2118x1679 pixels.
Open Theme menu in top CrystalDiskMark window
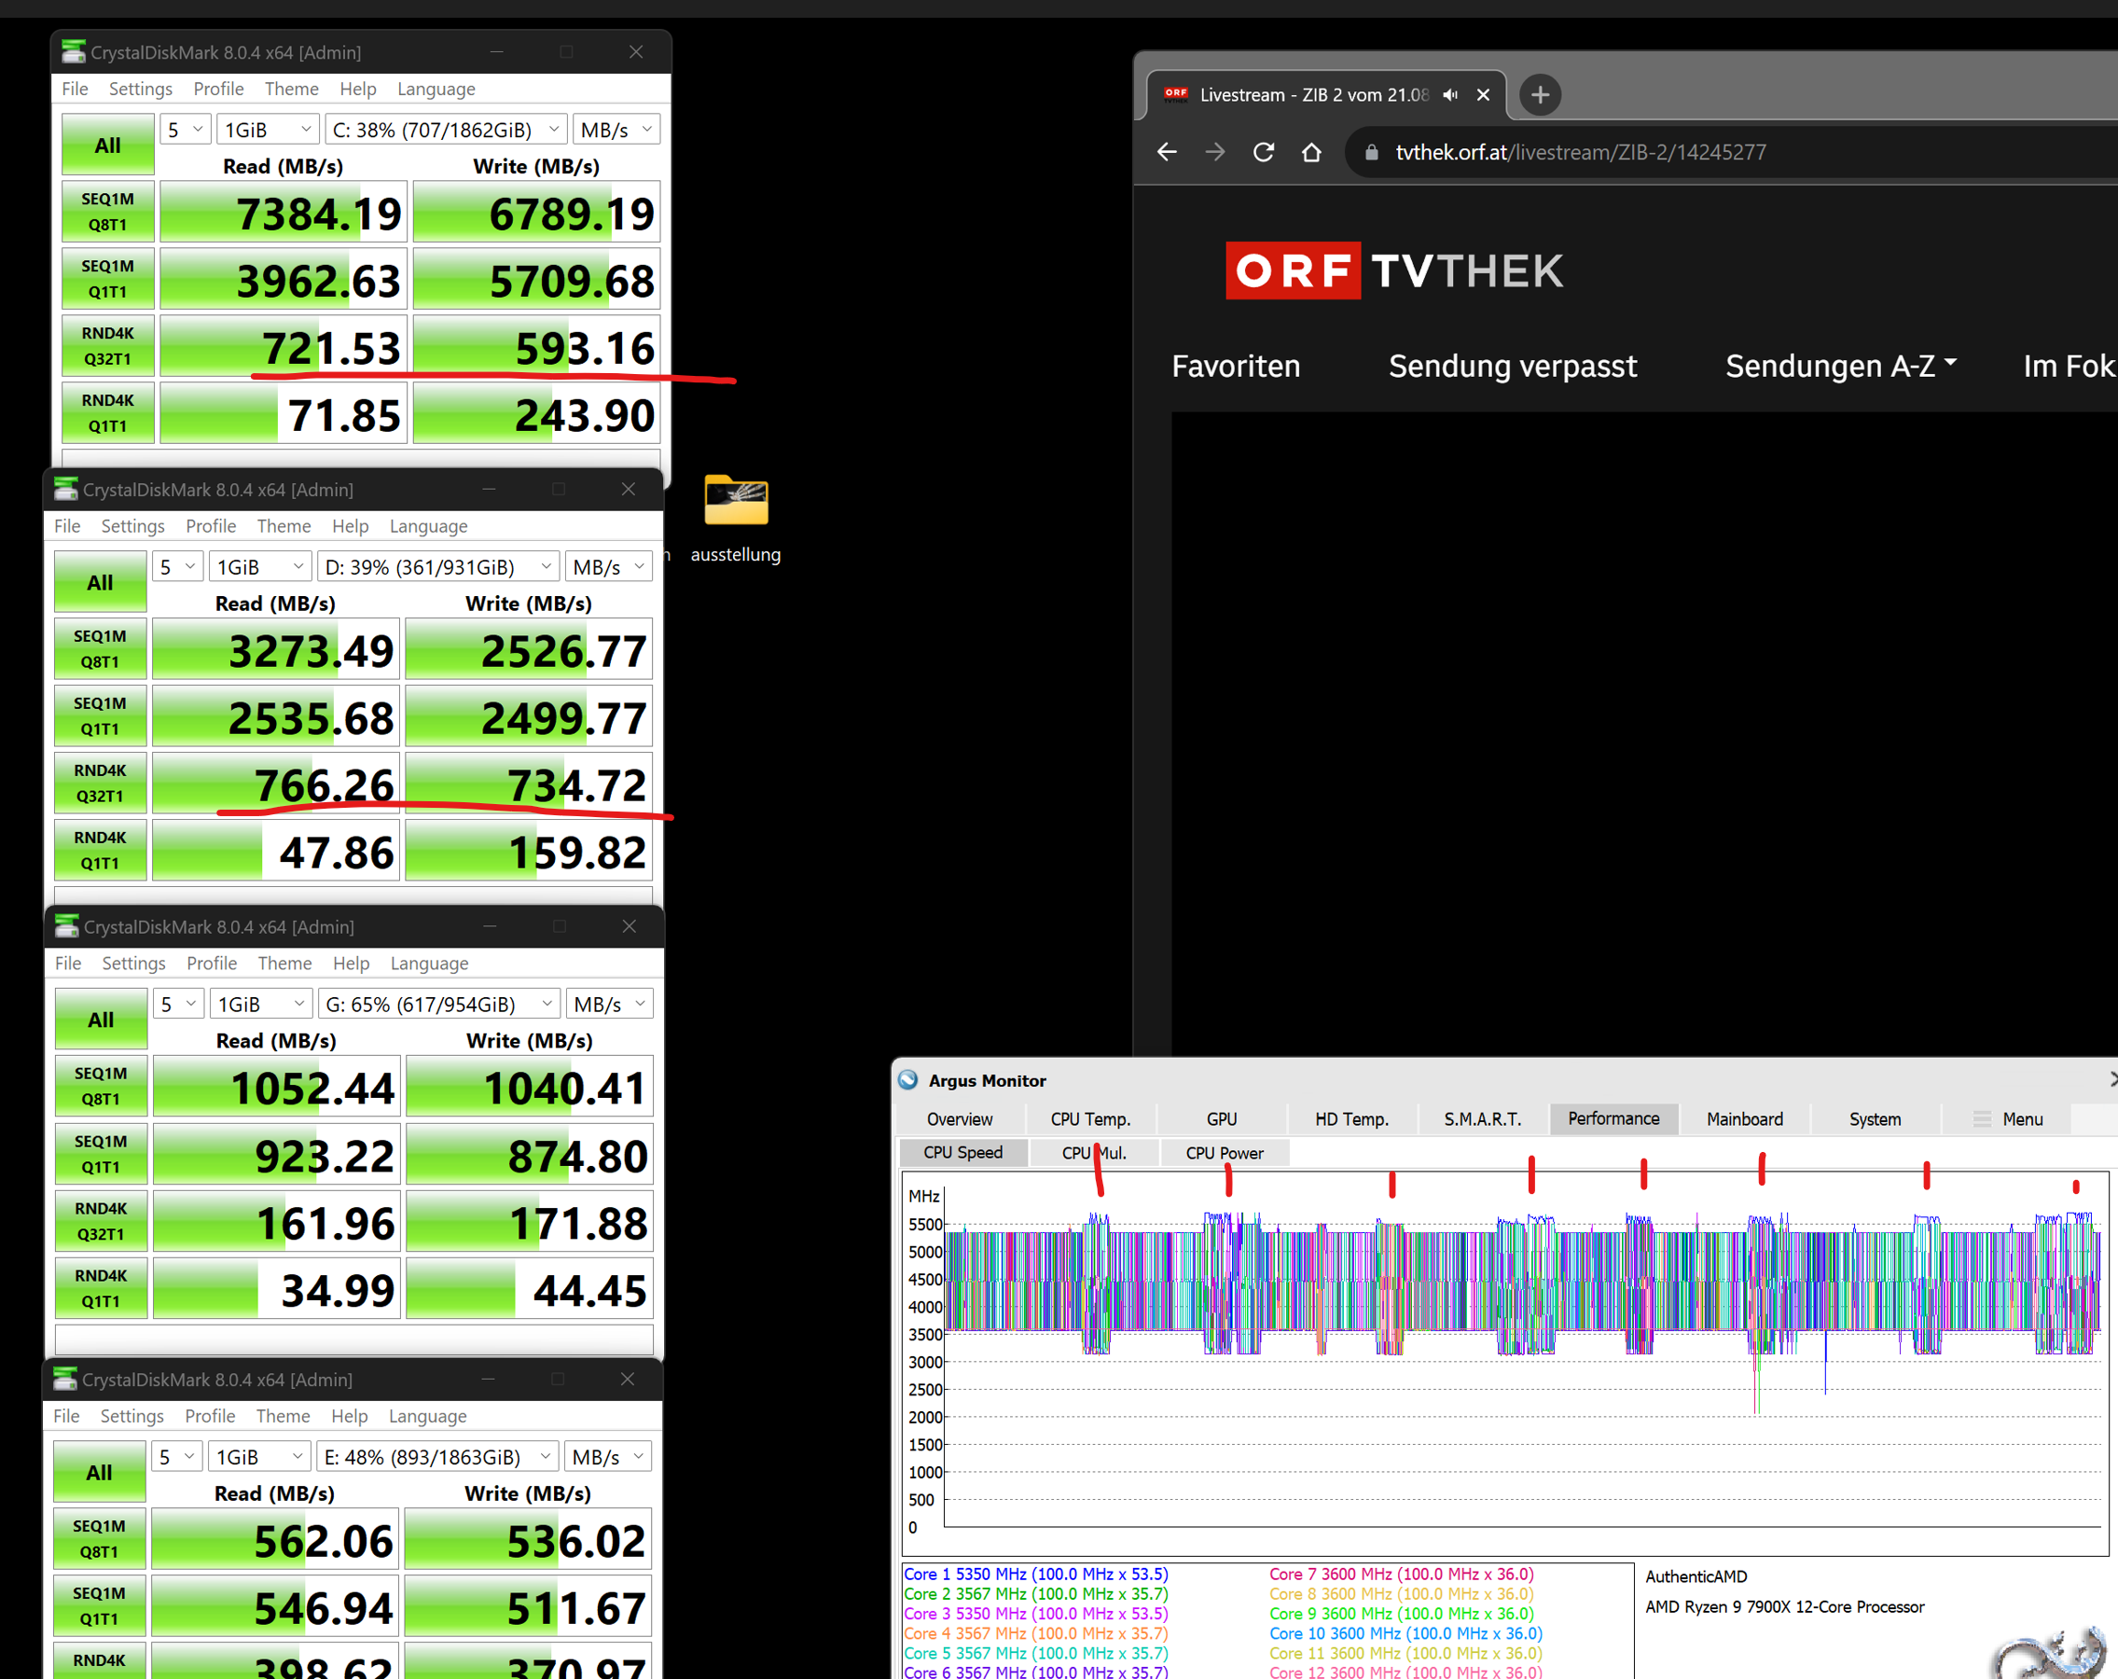(x=291, y=89)
